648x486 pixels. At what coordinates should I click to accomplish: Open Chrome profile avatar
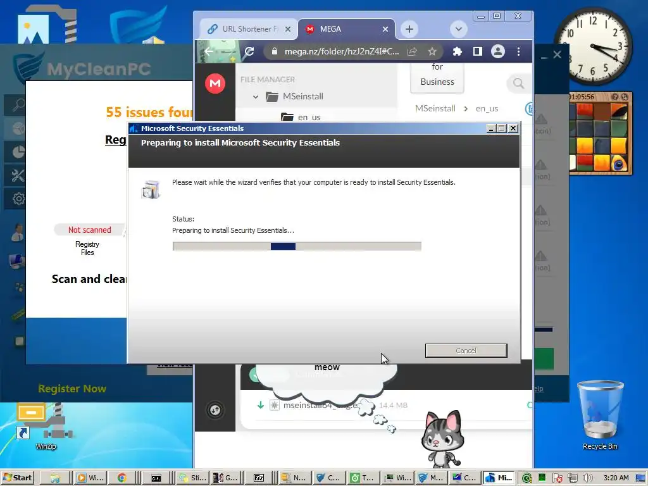coord(497,51)
